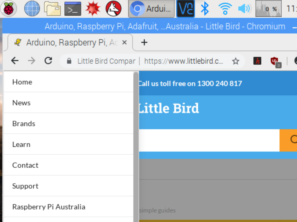Viewport: 297px width, 222px height.
Task: Open the Bluetooth tray menu
Action: click(204, 9)
